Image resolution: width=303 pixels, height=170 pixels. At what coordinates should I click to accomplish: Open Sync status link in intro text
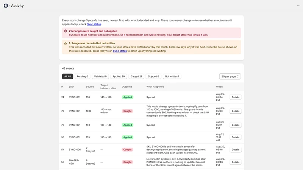pyautogui.click(x=94, y=24)
